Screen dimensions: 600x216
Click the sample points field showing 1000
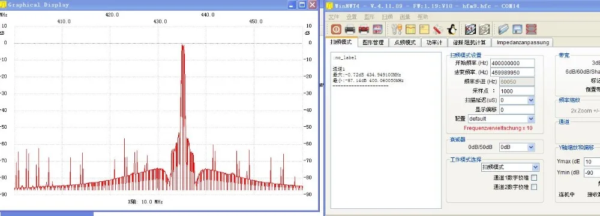click(x=512, y=91)
